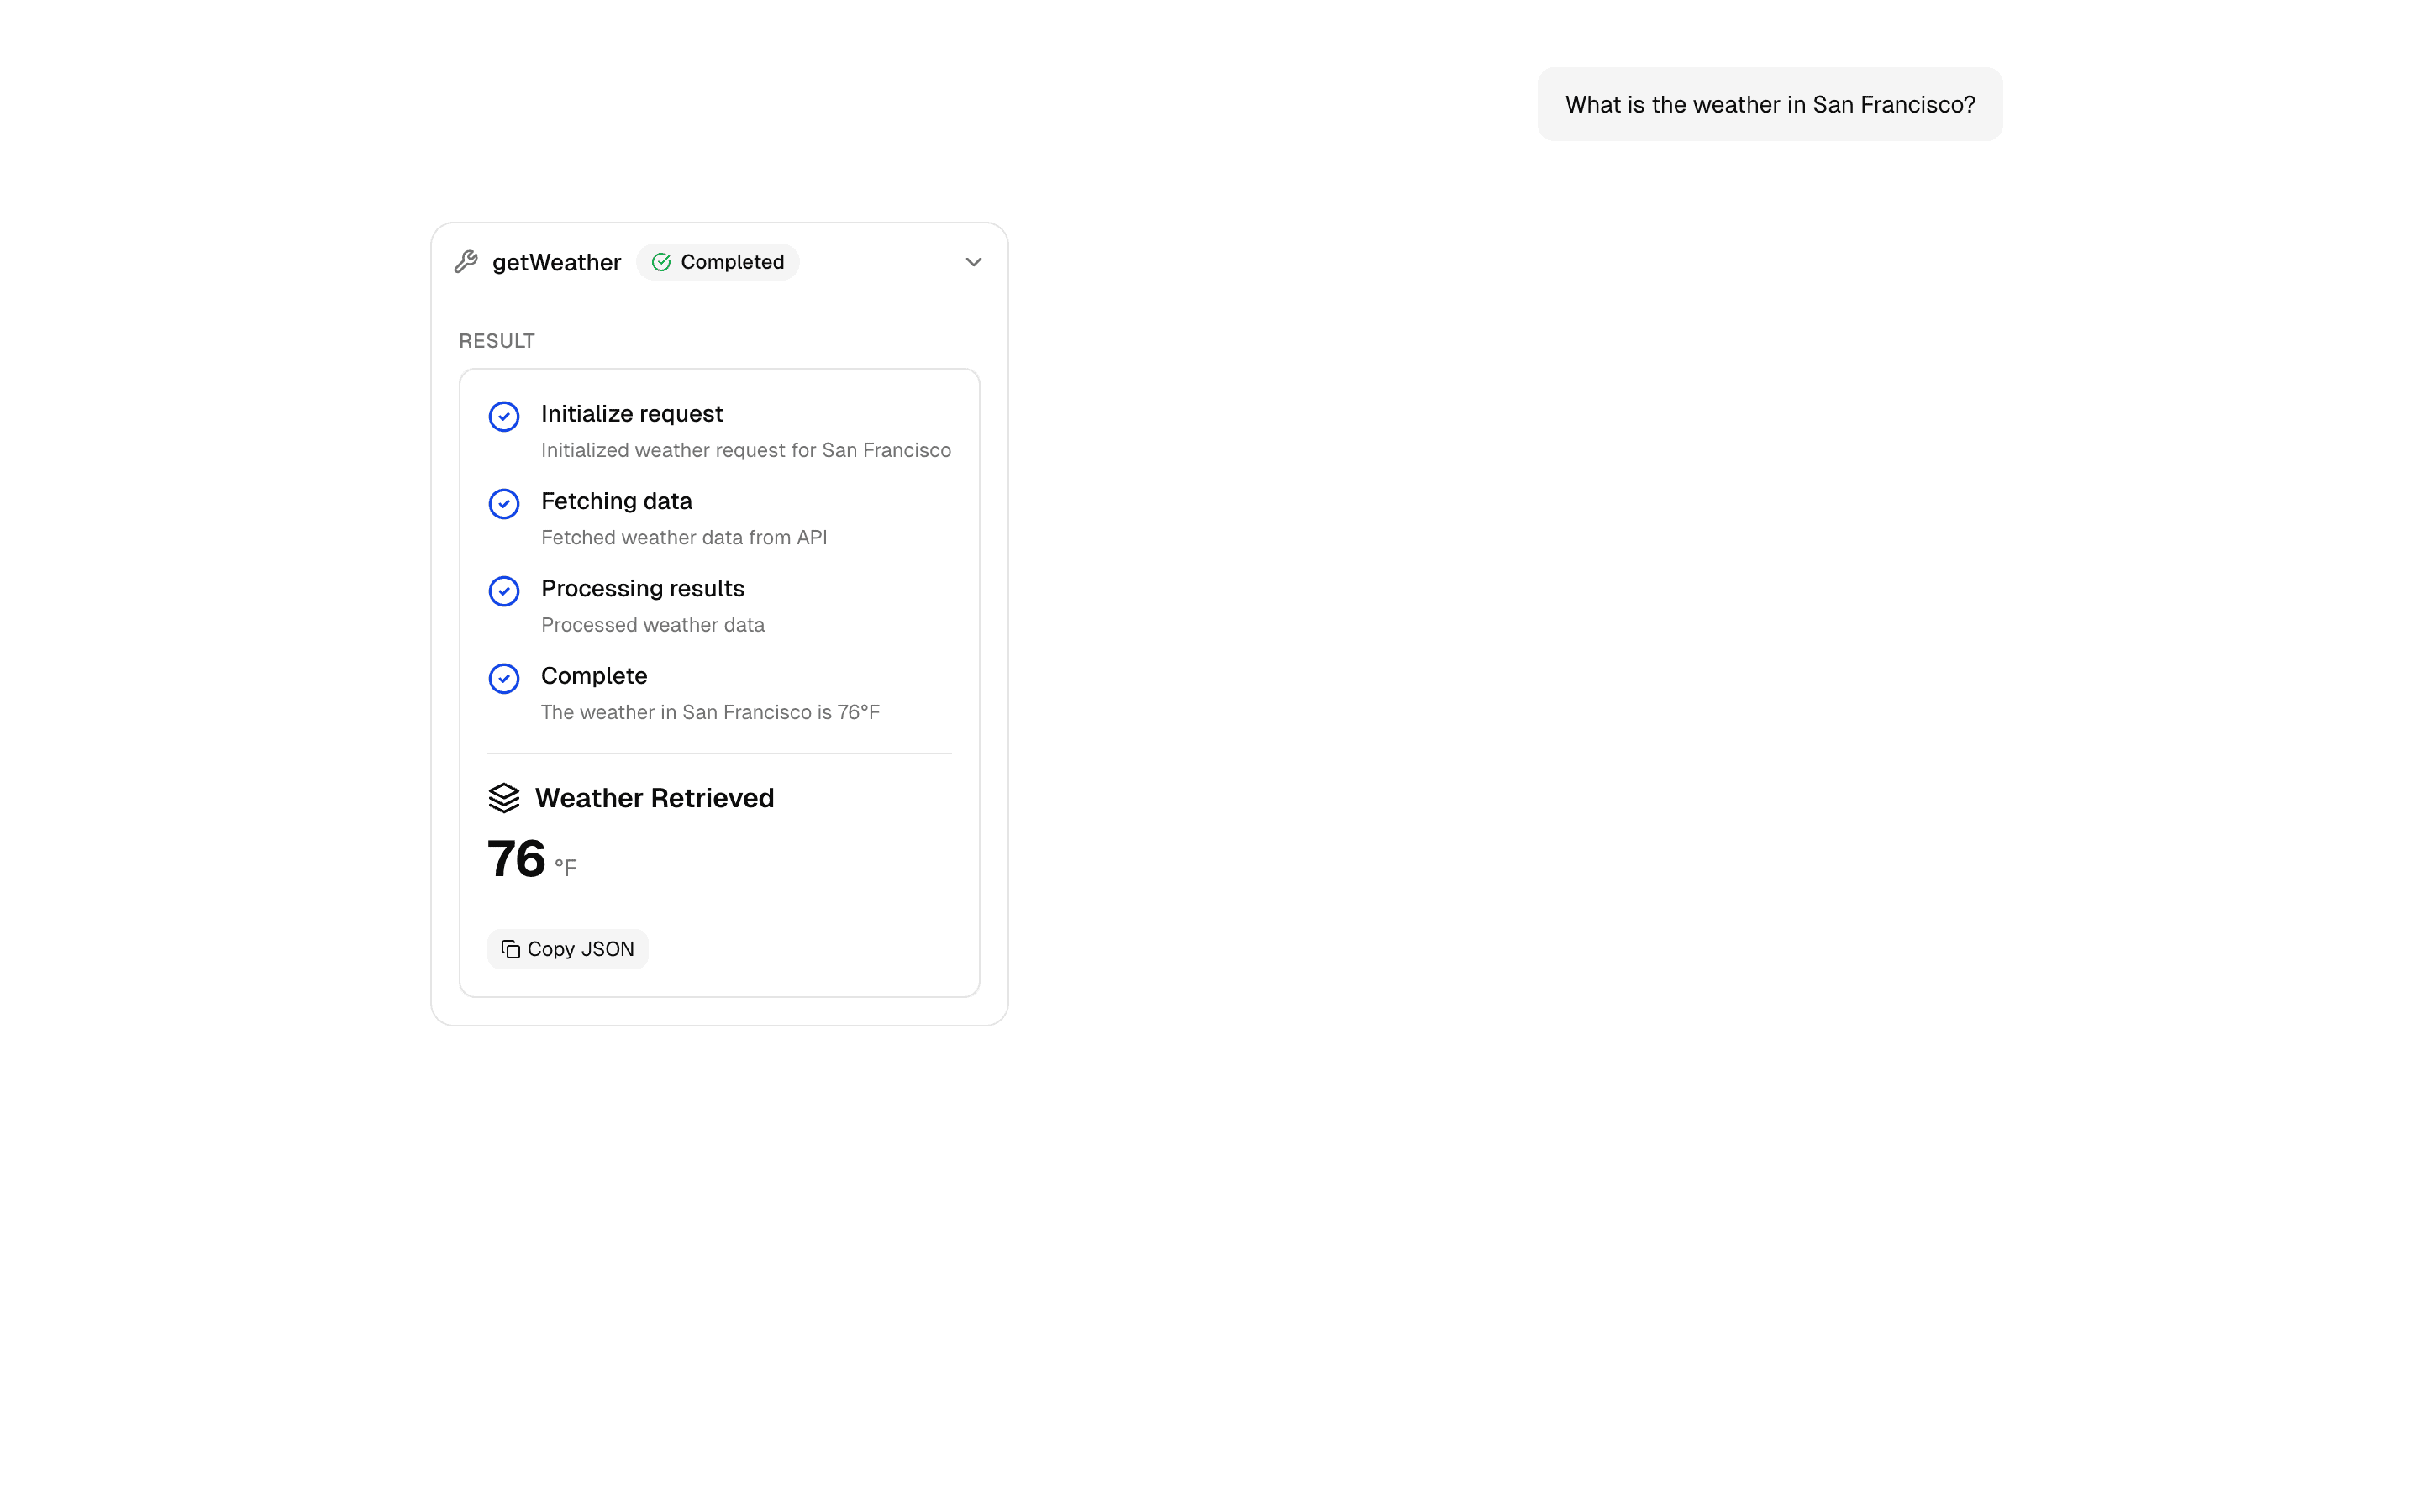The height and width of the screenshot is (1512, 2420).
Task: Click the green check icon in Completed badge
Action: point(661,262)
